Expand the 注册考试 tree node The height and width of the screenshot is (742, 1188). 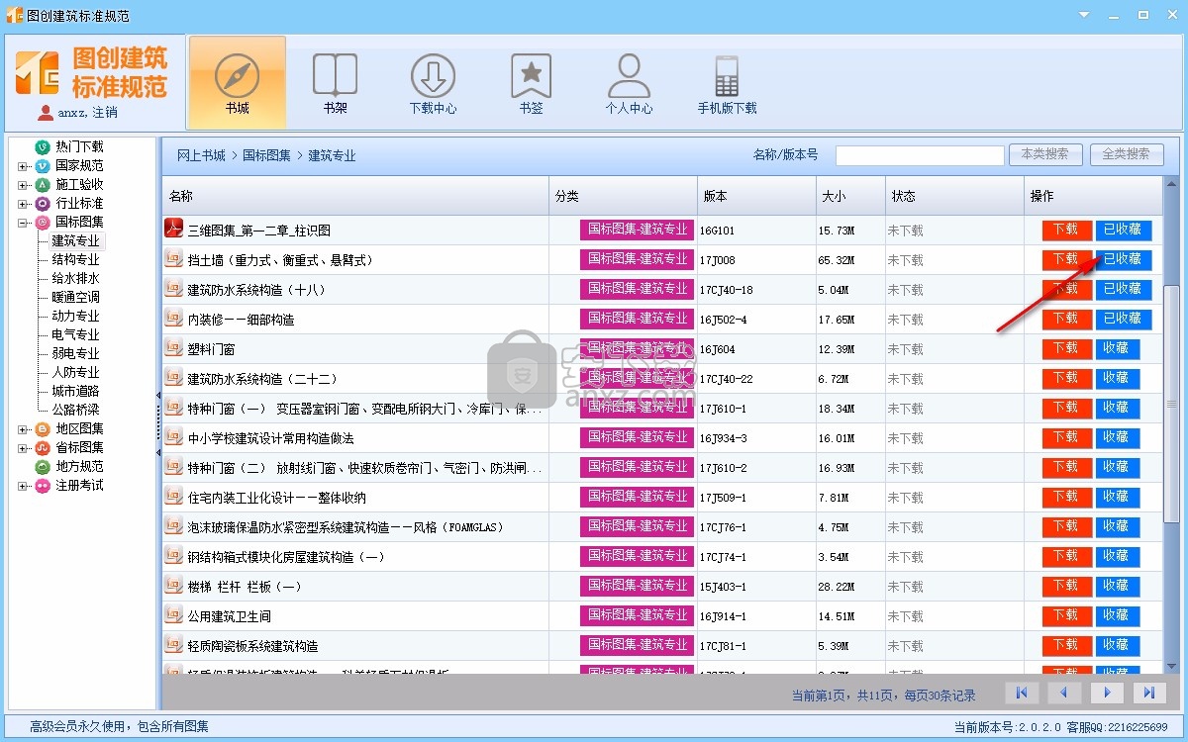[23, 486]
